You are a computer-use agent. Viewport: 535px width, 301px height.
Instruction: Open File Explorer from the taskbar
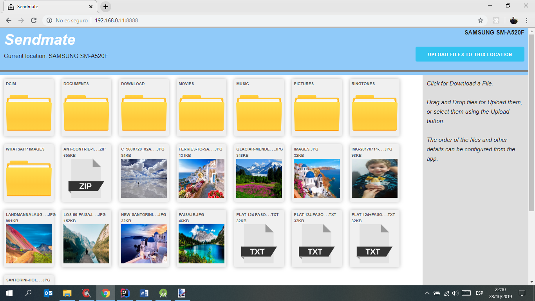67,293
